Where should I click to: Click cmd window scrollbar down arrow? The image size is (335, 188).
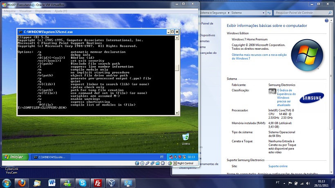tap(176, 113)
